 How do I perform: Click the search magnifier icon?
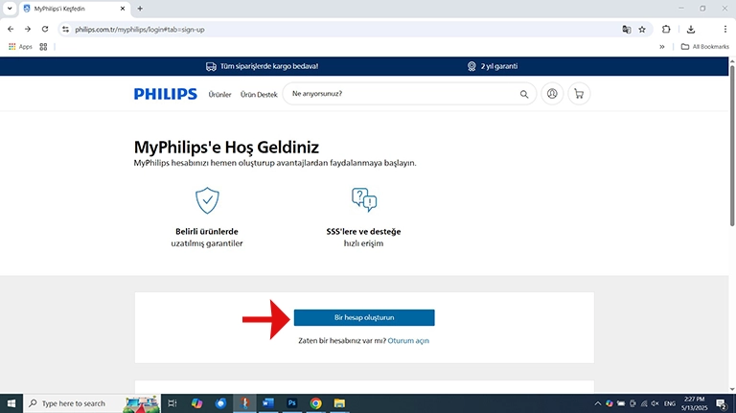pyautogui.click(x=524, y=94)
